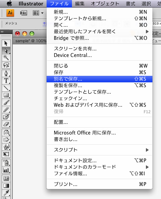The width and height of the screenshot is (161, 199).
Task: Click the blue underlined link beside メッシュ
Action: pos(45,24)
